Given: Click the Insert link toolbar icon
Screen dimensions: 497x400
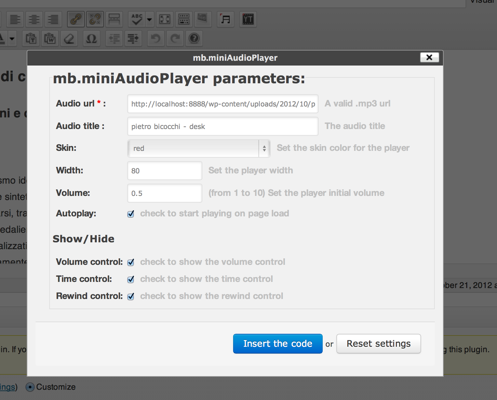Looking at the screenshot, I should (76, 19).
